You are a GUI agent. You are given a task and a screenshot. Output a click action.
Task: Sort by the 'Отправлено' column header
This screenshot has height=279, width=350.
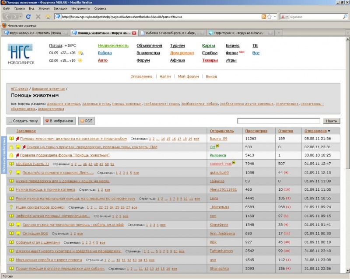click(315, 131)
